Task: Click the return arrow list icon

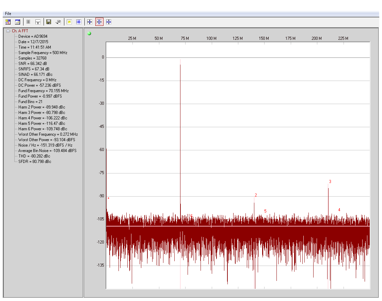Action: pyautogui.click(x=58, y=22)
